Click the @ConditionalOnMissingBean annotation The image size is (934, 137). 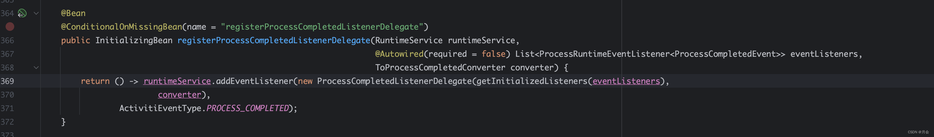click(121, 27)
